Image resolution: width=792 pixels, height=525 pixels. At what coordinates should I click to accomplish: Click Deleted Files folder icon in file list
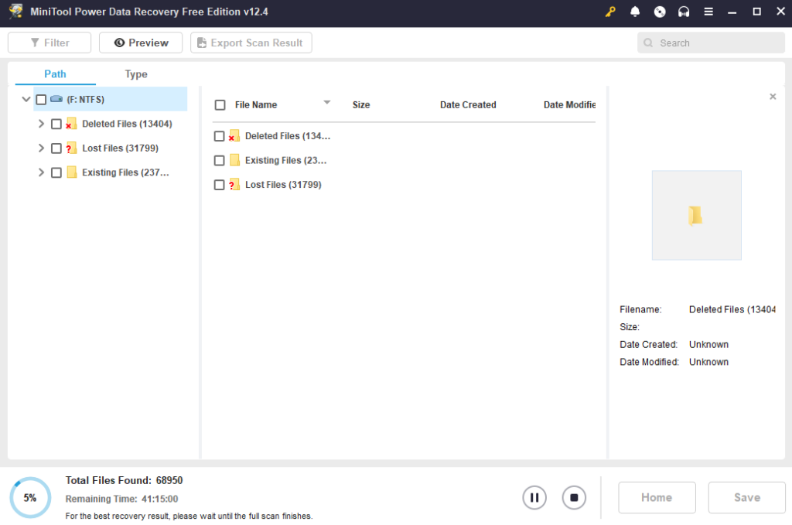(234, 136)
